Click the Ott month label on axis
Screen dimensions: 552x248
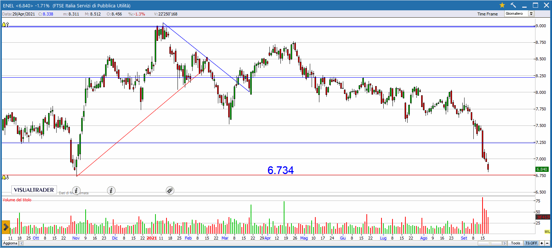[36, 238]
